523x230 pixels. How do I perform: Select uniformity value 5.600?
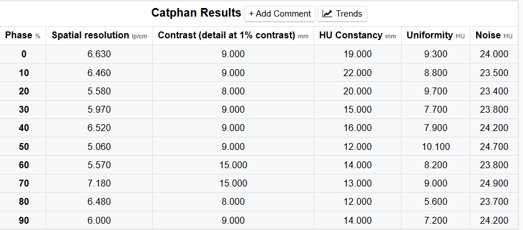(435, 202)
